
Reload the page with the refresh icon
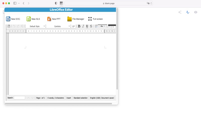click(x=151, y=3)
